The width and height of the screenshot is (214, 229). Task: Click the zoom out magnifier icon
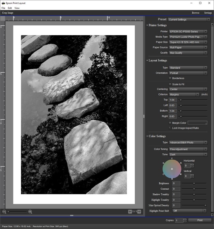4,211
